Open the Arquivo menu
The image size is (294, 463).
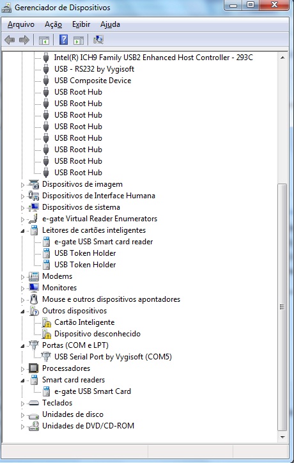21,24
